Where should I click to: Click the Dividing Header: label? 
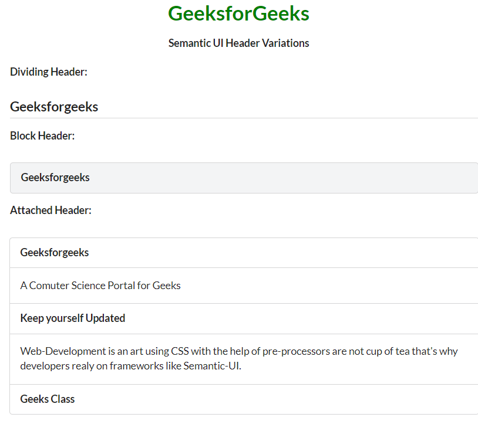click(49, 72)
